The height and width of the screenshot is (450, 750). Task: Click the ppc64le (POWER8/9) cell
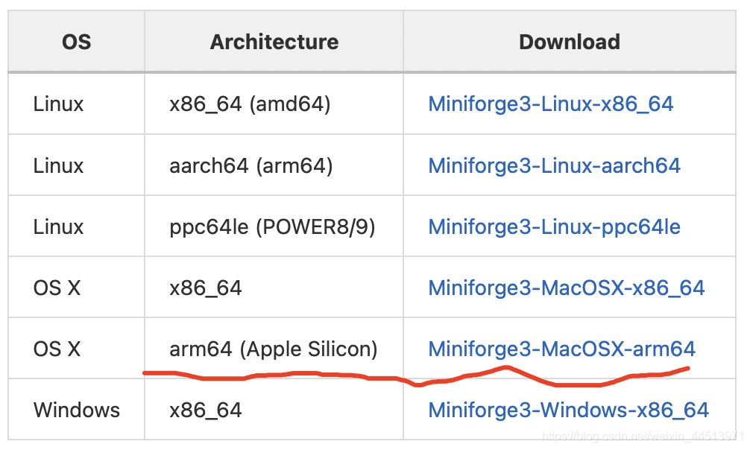pos(272,226)
